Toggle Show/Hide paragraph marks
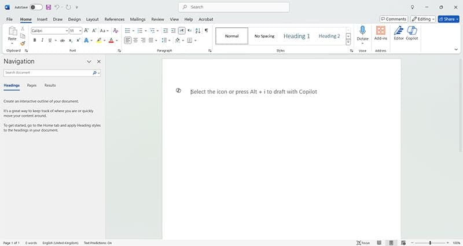This screenshot has width=463, height=246. [206, 30]
